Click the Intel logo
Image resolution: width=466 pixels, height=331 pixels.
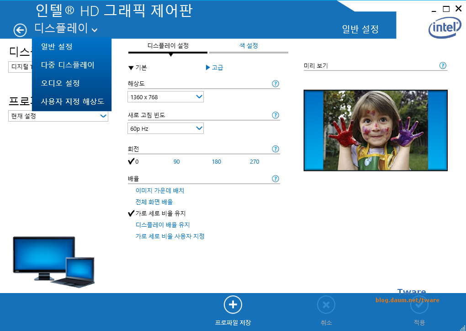(445, 28)
